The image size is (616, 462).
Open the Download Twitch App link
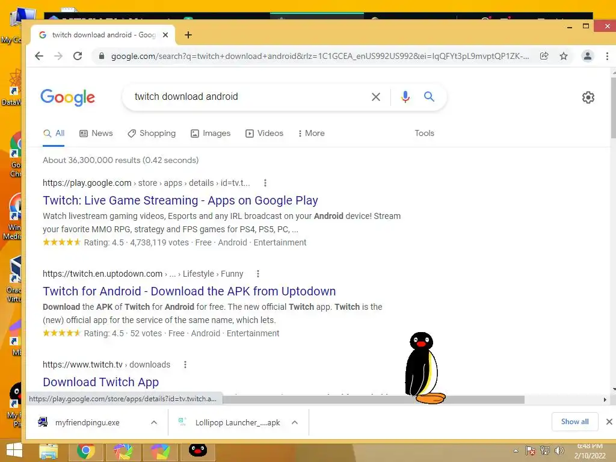click(x=101, y=382)
